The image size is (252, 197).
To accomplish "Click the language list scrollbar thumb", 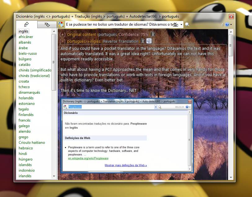I will point(54,62).
